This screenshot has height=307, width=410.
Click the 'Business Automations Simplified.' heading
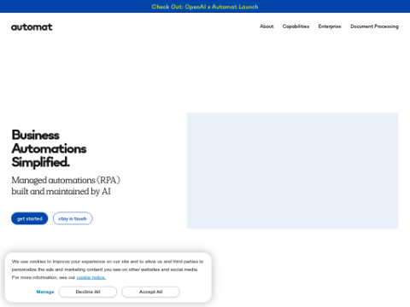click(49, 148)
